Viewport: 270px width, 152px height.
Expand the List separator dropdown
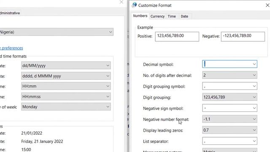(229, 141)
